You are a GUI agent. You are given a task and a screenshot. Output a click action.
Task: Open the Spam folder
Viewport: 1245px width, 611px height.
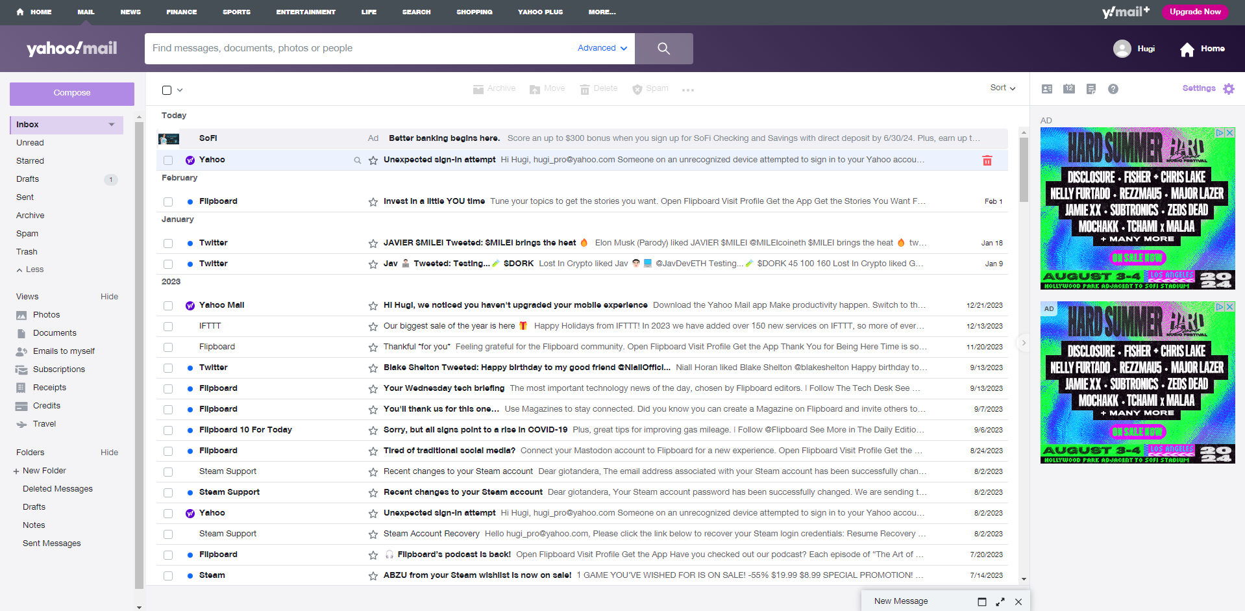click(27, 234)
